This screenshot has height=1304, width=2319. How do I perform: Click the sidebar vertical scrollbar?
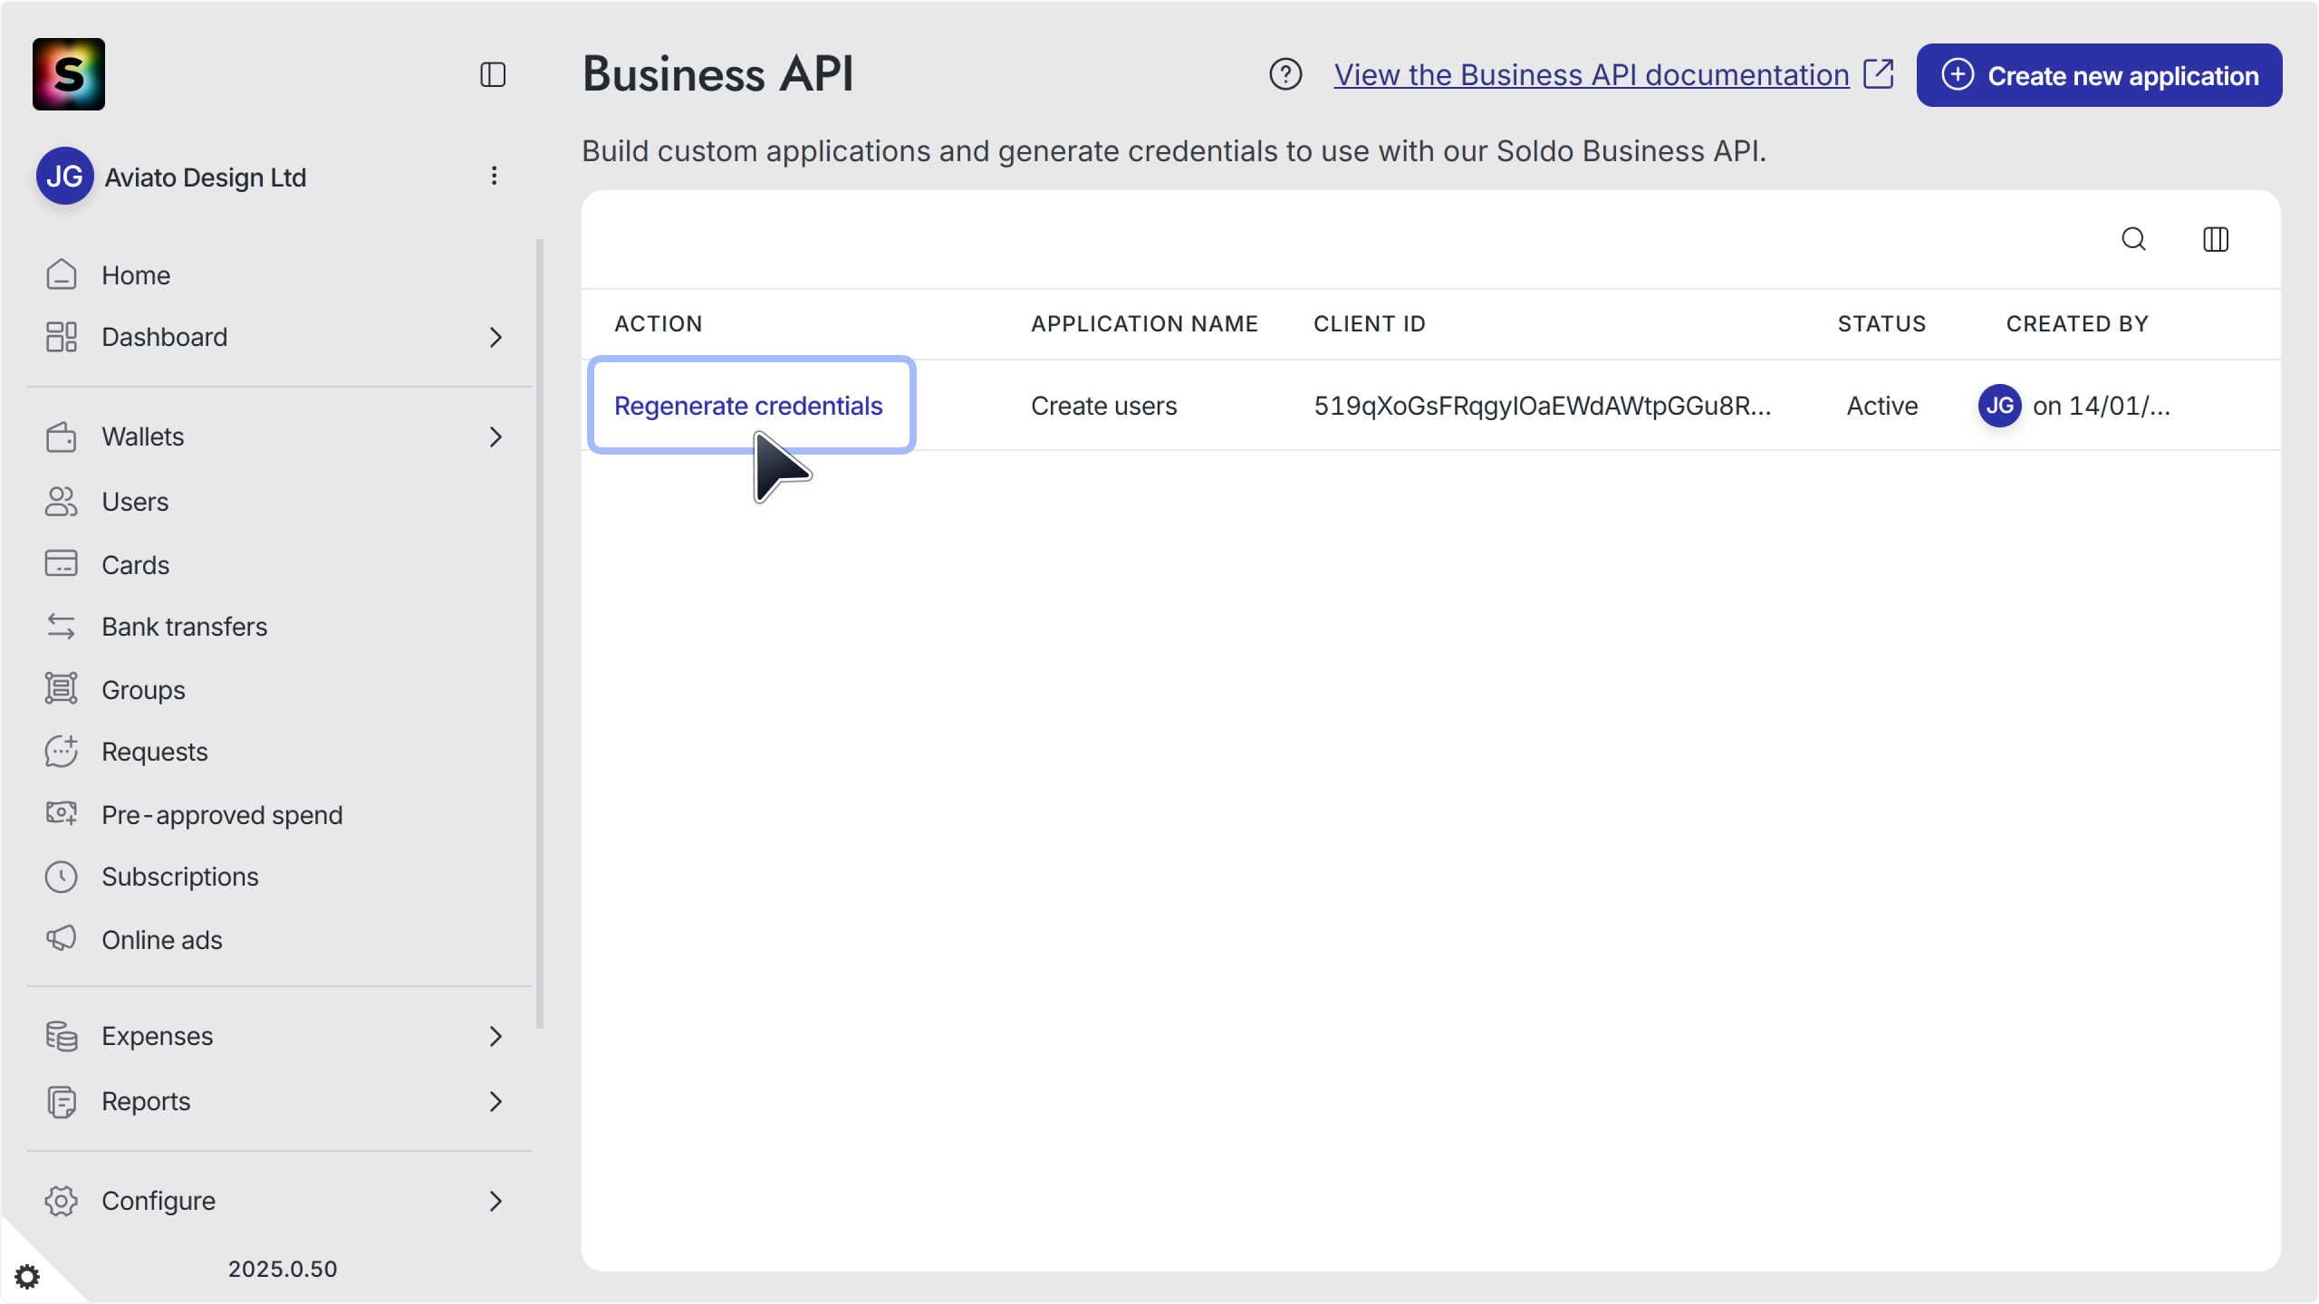point(540,634)
